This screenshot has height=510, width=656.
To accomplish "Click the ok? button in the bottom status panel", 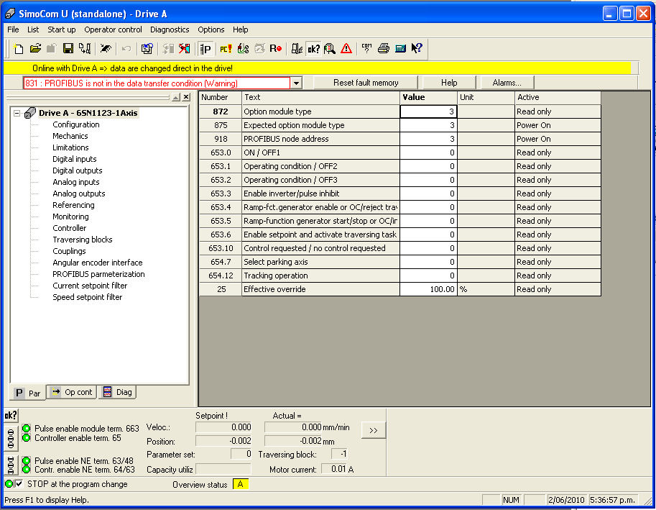I will (11, 415).
